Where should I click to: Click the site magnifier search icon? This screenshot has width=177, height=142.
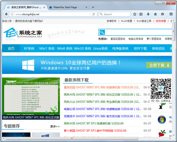(102, 32)
